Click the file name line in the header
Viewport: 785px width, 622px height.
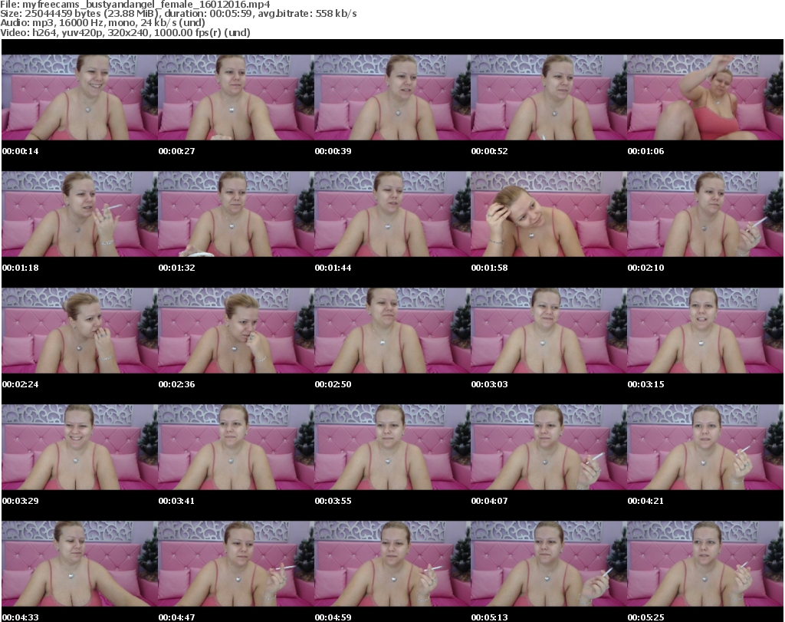point(135,5)
